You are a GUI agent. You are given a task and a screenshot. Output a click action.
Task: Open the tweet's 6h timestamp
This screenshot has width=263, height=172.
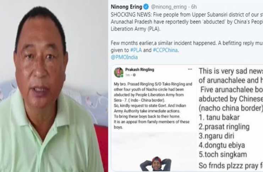click(194, 7)
